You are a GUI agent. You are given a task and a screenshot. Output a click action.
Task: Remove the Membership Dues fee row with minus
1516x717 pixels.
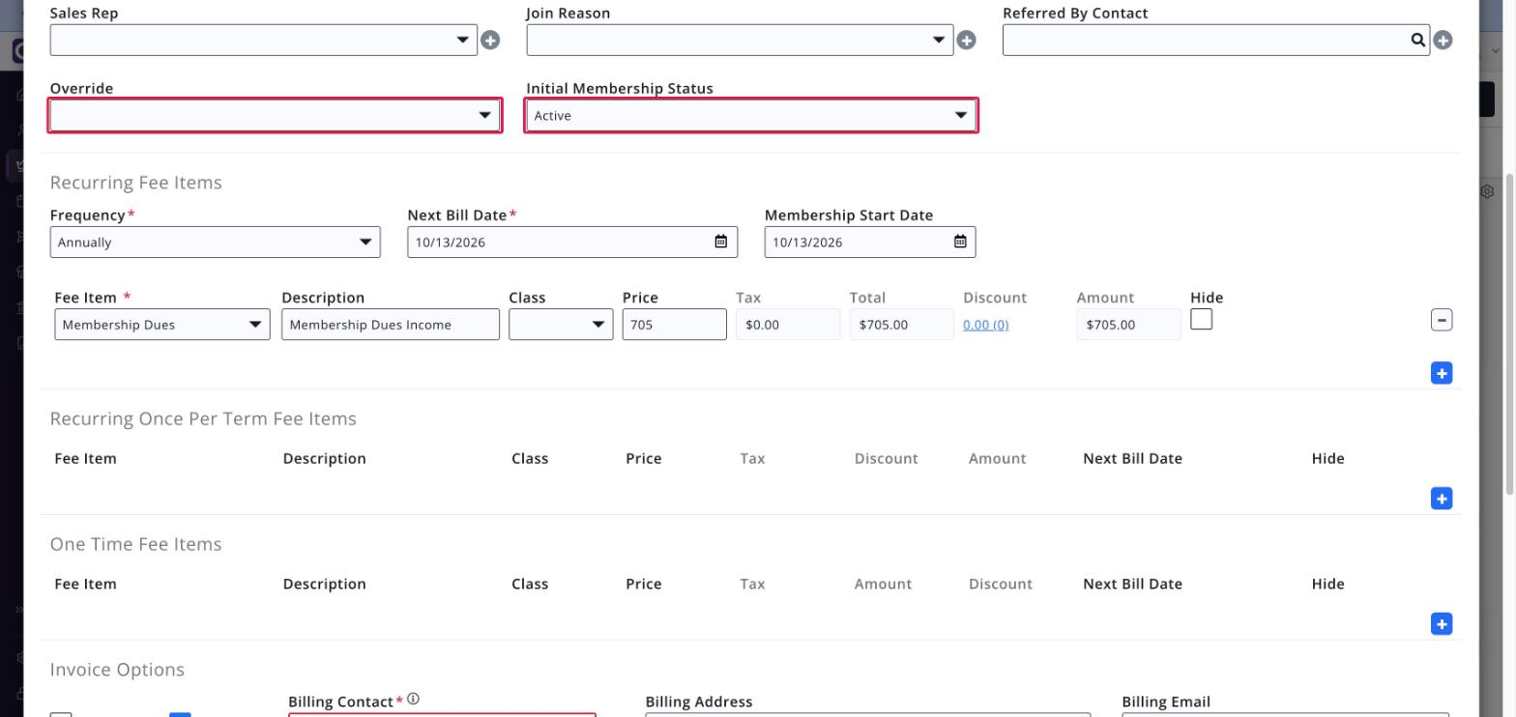click(x=1441, y=320)
